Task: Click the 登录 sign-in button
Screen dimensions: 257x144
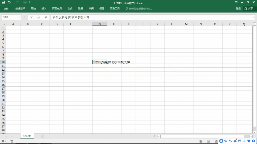Action: tap(238, 9)
